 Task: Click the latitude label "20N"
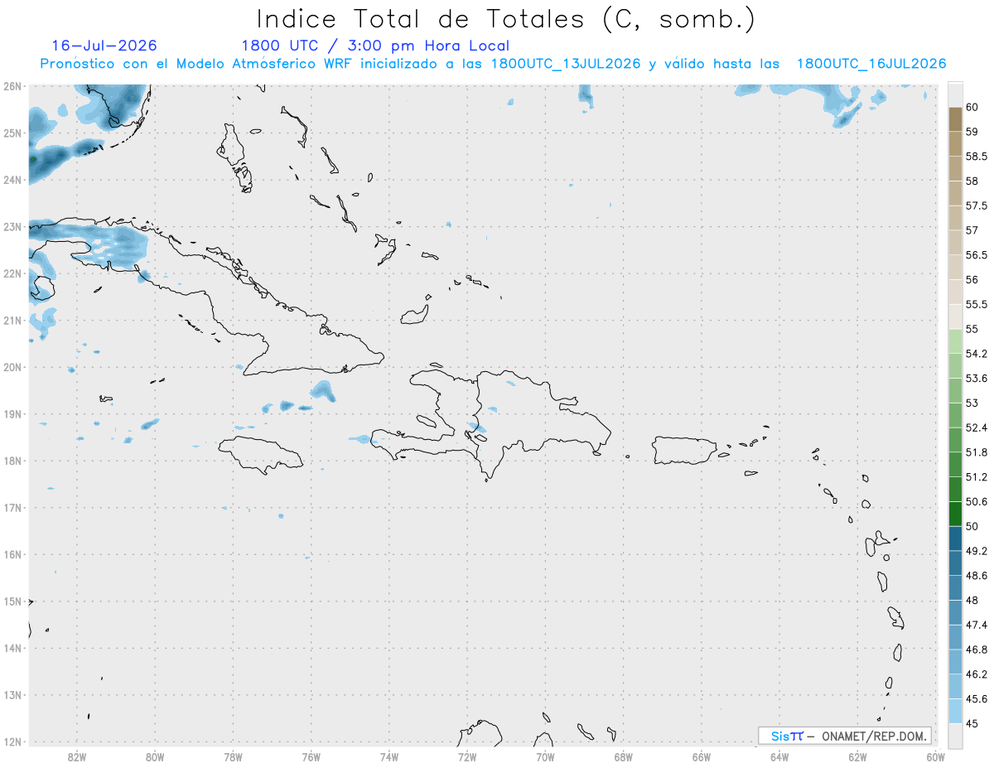tap(12, 367)
